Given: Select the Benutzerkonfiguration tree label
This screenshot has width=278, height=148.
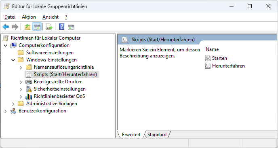Looking at the screenshot, I should [42, 111].
